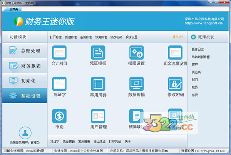Open 部门 in the right panel
Viewport: 231px width, 155px height.
tap(195, 80)
